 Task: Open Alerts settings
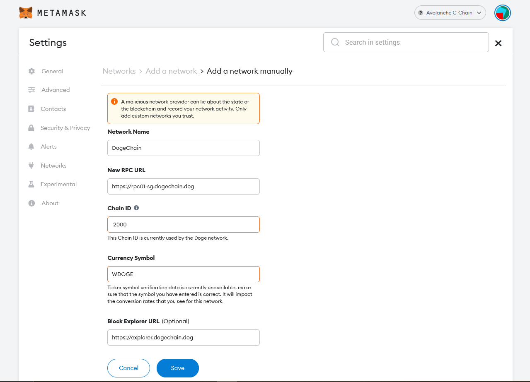(x=48, y=147)
